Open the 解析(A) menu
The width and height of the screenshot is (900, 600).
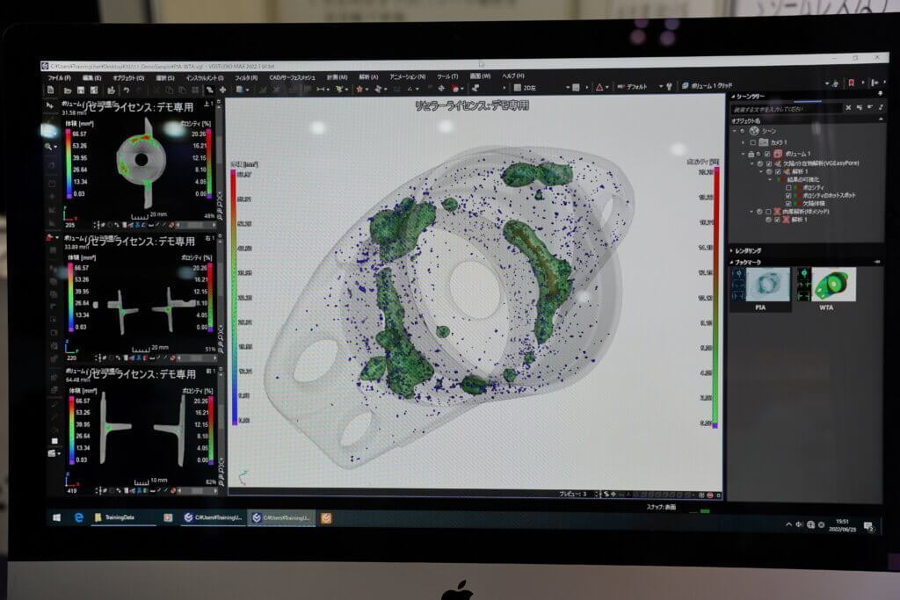(x=368, y=76)
